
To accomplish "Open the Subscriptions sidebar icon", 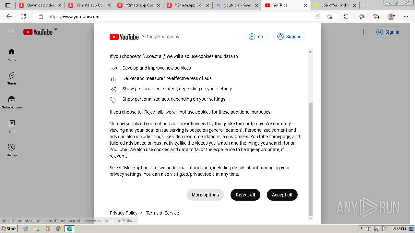I will [x=12, y=103].
